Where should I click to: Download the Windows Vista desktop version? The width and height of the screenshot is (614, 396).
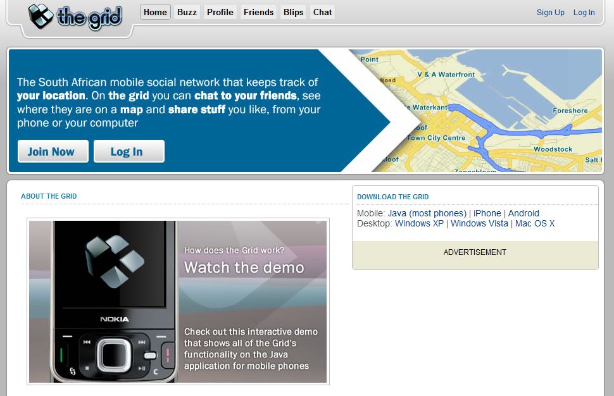coord(479,224)
